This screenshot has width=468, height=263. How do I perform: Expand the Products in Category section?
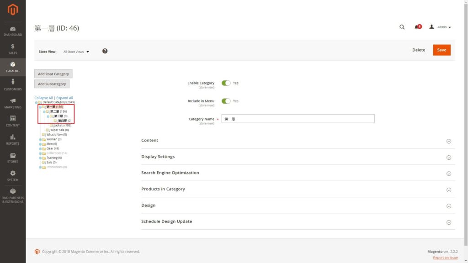[x=298, y=189]
